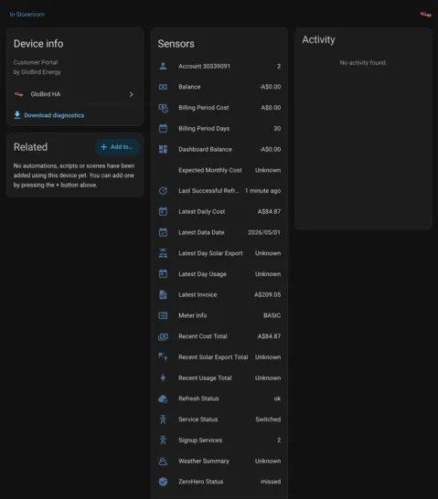Screen dimensions: 438x499
Task: Click the Billing Period Cost icon
Action: pyautogui.click(x=163, y=108)
